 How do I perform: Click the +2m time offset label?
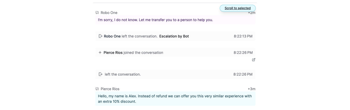(252, 13)
